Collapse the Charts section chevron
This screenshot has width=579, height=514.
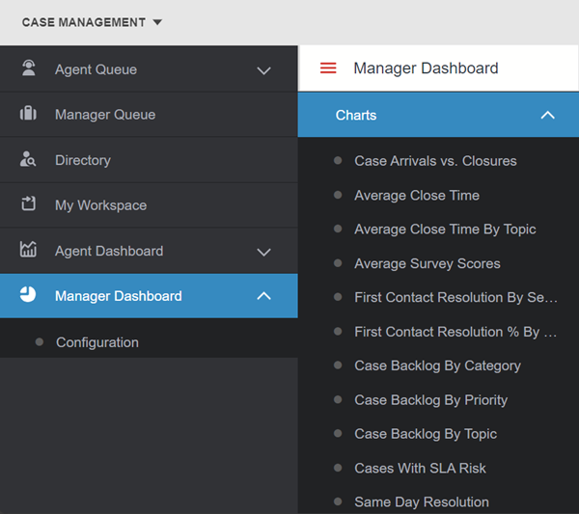pyautogui.click(x=547, y=115)
